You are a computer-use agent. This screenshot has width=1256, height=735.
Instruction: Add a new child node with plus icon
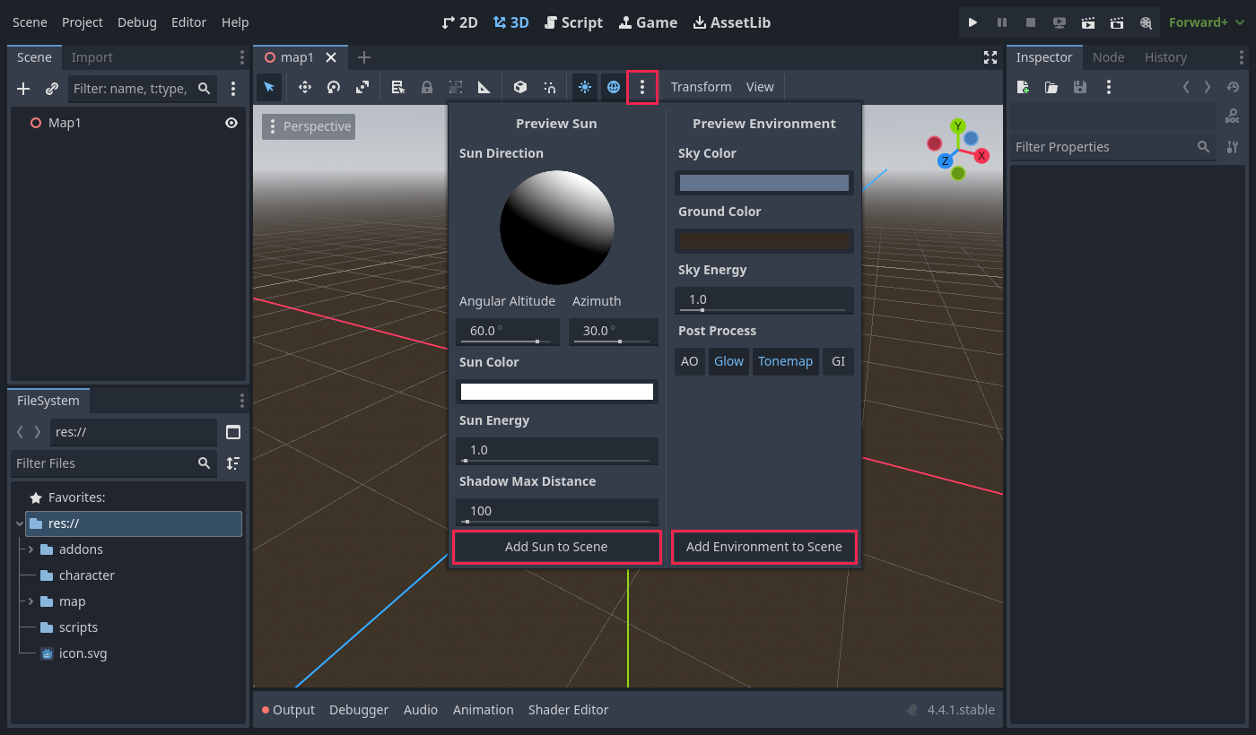coord(24,89)
